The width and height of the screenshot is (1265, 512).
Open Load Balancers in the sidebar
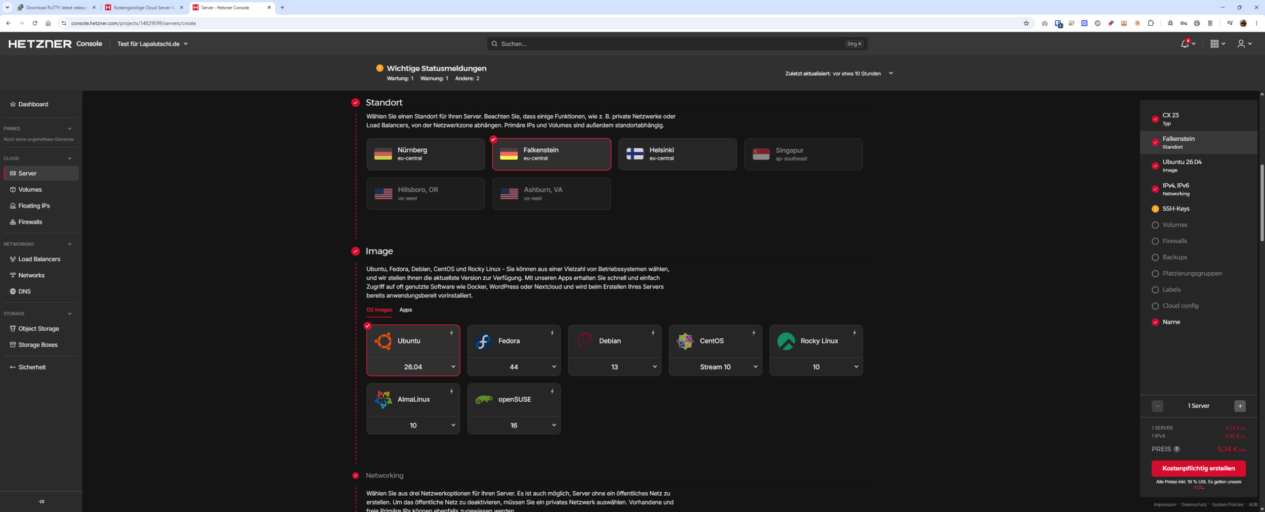click(41, 259)
